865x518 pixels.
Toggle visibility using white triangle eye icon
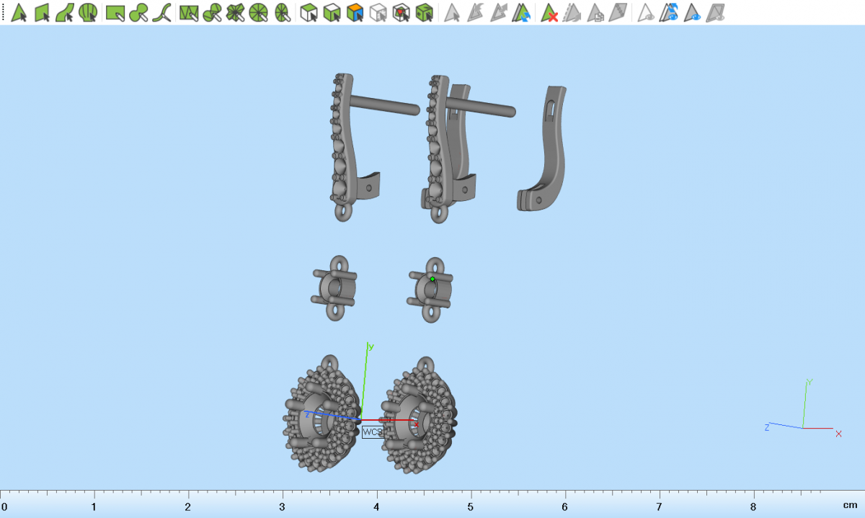pos(647,12)
